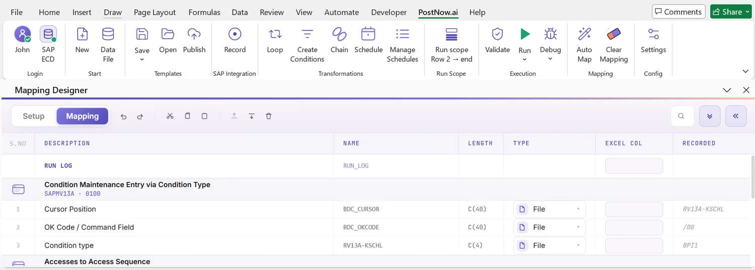The image size is (755, 270).
Task: Move the selected row up
Action: pos(234,116)
